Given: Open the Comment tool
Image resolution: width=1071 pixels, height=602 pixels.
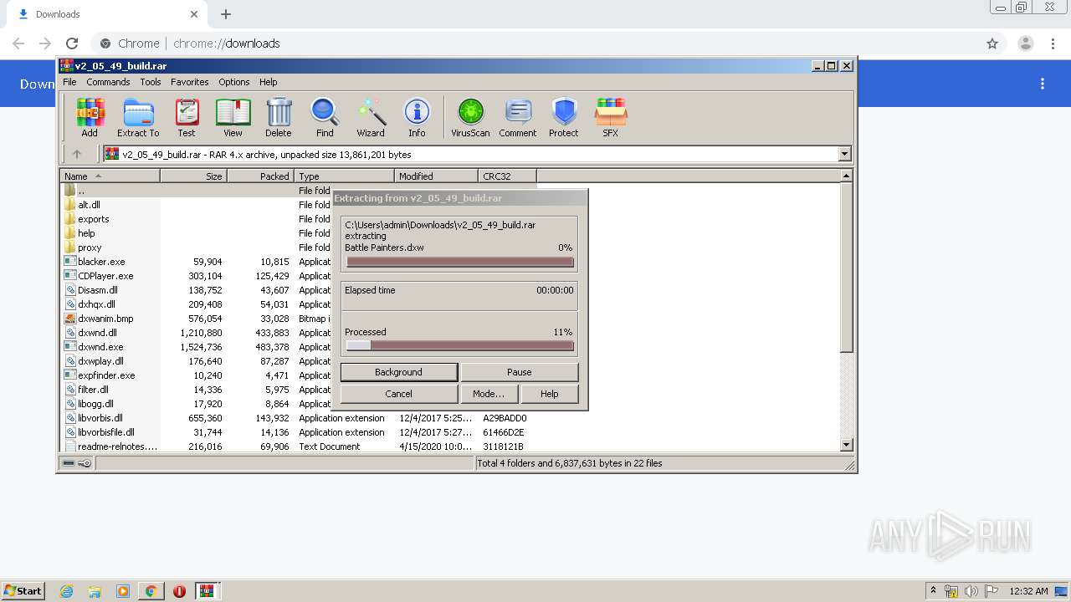Looking at the screenshot, I should click(x=518, y=117).
